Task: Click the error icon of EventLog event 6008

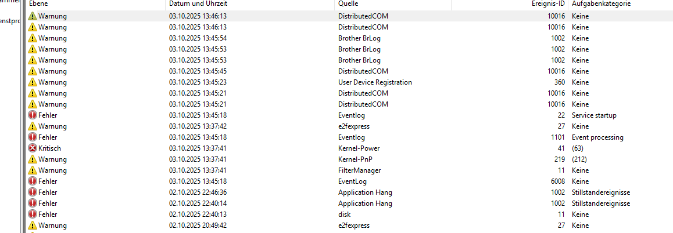Action: 33,181
